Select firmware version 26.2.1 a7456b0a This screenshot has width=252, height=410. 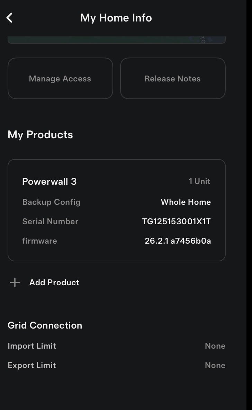coord(178,241)
